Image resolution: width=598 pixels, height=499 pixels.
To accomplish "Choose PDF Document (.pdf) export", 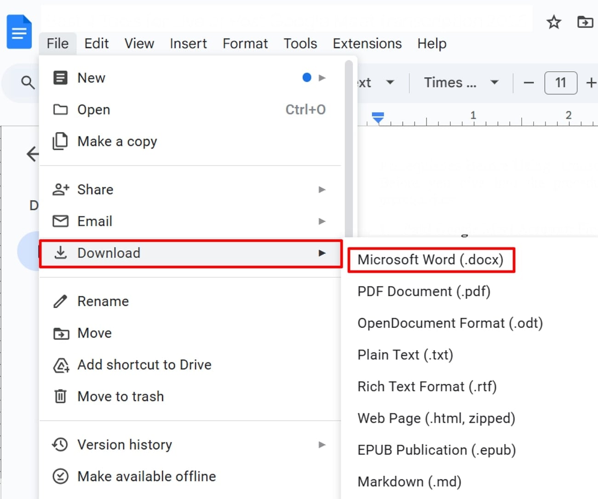I will point(424,291).
